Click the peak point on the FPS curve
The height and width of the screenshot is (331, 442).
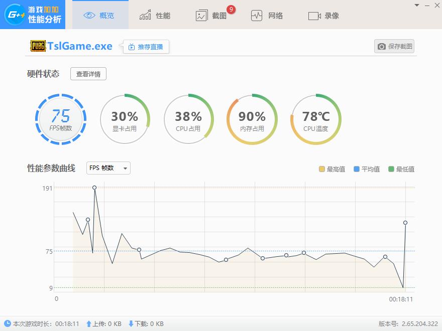(94, 188)
